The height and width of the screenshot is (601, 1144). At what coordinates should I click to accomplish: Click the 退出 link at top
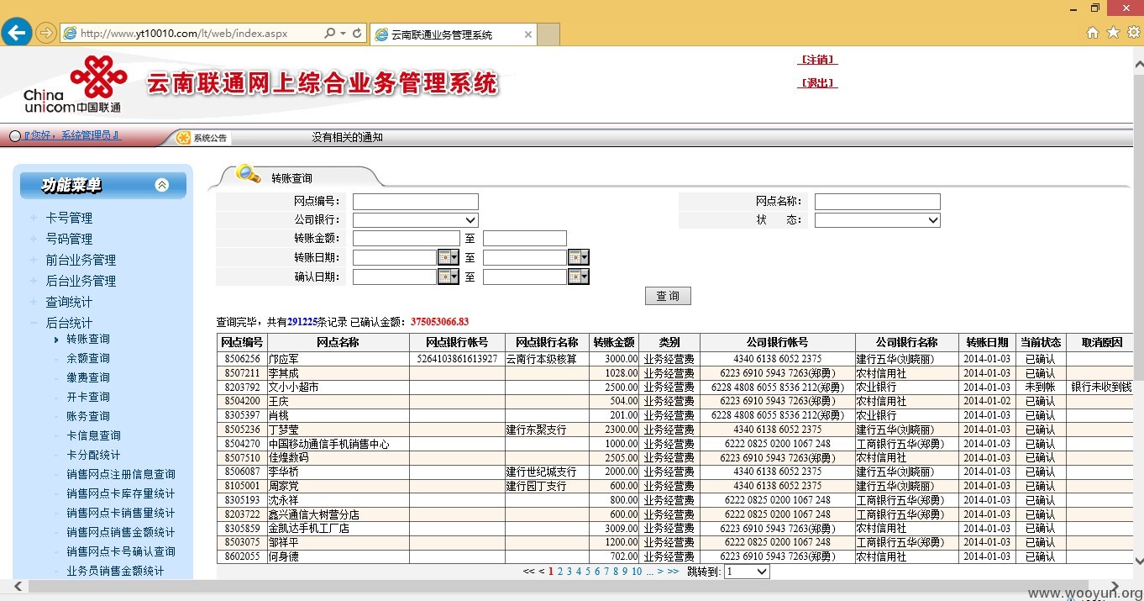[817, 82]
